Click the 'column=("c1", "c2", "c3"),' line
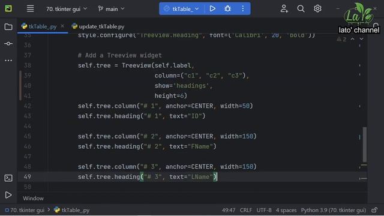The width and height of the screenshot is (384, 216). (x=202, y=76)
